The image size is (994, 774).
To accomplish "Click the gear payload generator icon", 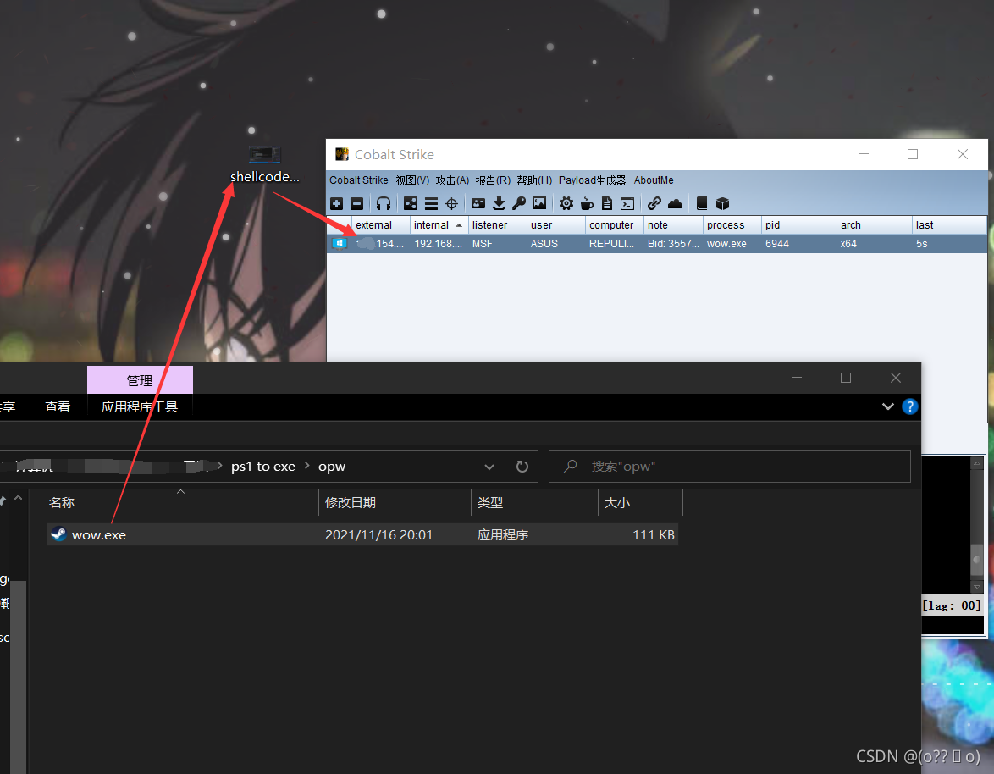I will coord(566,203).
